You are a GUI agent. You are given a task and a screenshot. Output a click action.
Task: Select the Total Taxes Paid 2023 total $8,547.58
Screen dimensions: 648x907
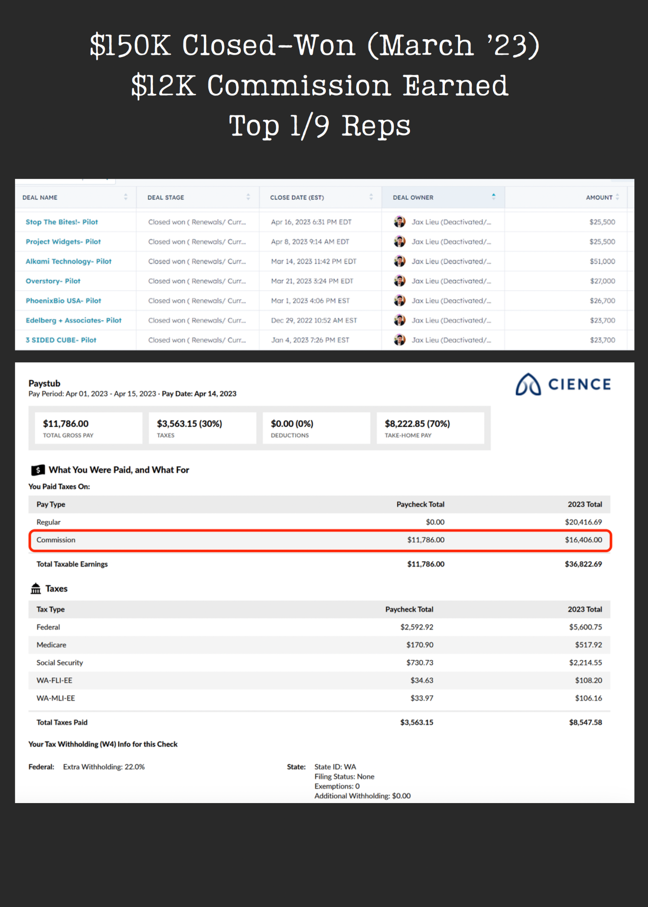click(585, 722)
